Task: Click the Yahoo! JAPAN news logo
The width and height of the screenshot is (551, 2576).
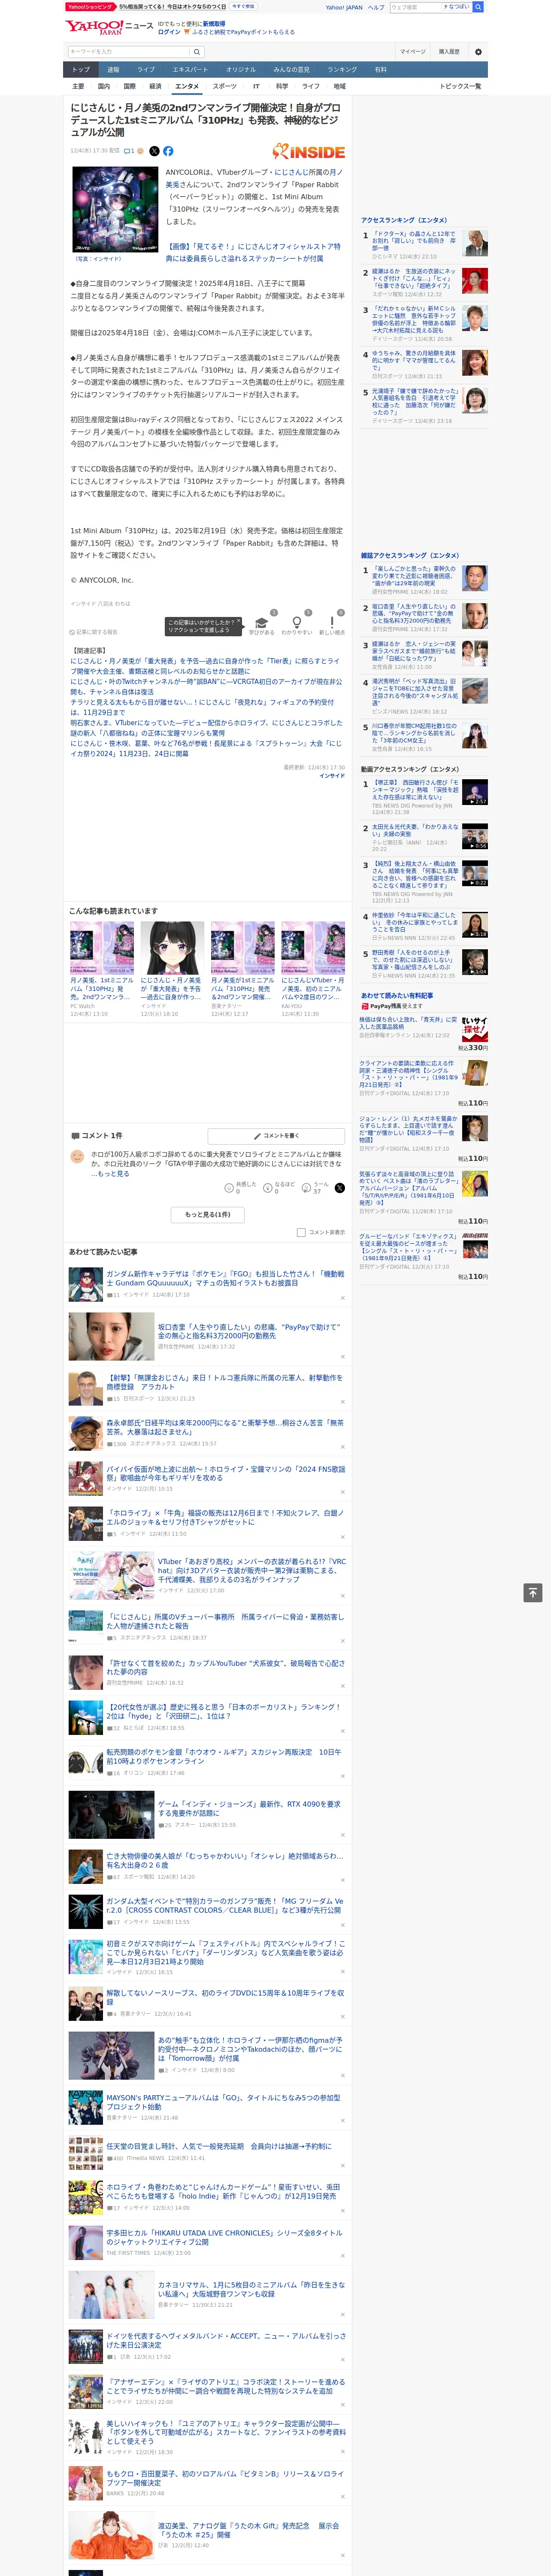Action: coord(109,27)
